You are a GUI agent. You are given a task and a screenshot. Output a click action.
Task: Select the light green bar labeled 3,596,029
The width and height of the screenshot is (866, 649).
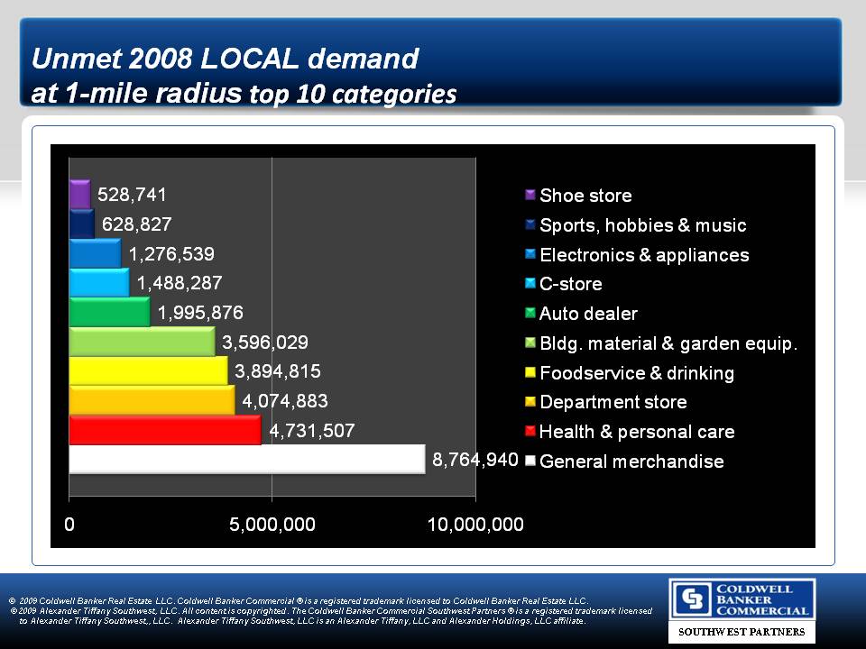pyautogui.click(x=142, y=343)
